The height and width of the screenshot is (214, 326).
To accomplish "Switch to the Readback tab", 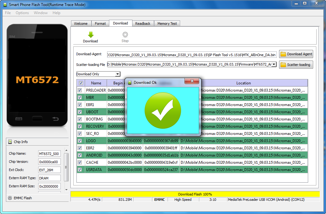I will click(x=143, y=24).
